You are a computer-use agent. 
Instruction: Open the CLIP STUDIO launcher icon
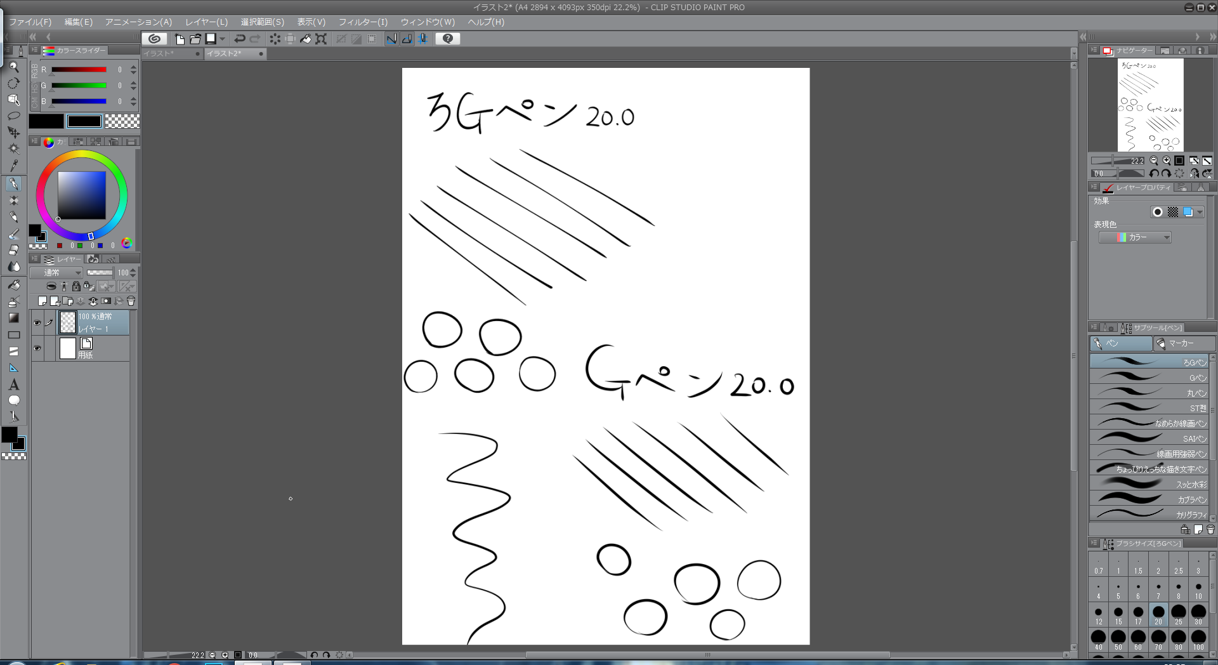coord(154,39)
